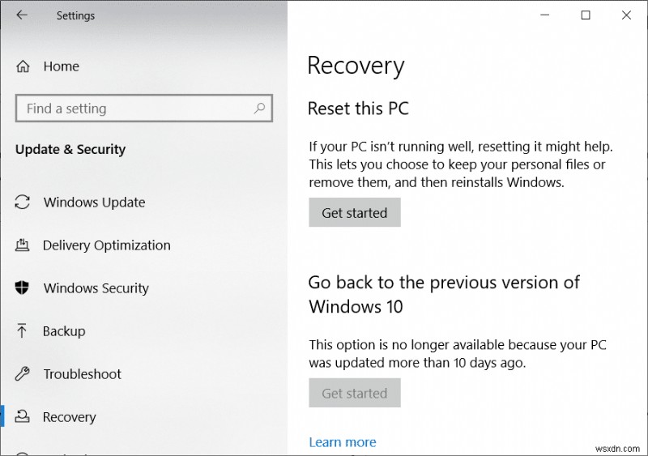Click the Windows Security shield icon
Screen dimensions: 648x456
[23, 288]
